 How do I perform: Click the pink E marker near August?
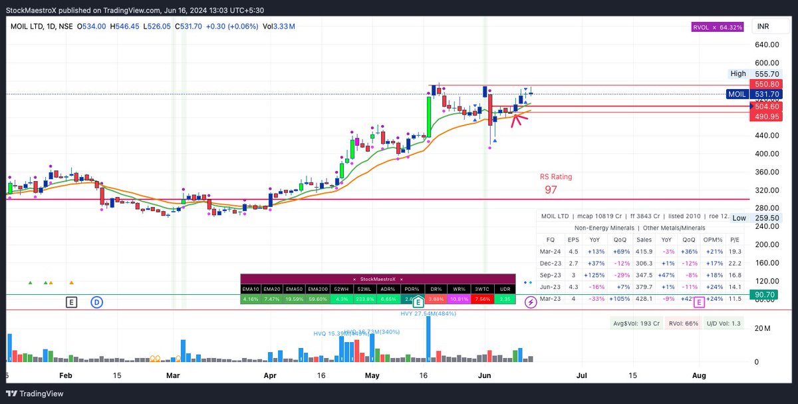point(699,303)
